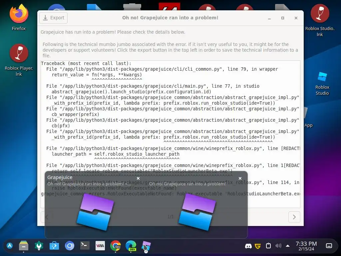341x256 pixels.
Task: Open the blue software store icon in the taskbar
Action: coord(54,246)
